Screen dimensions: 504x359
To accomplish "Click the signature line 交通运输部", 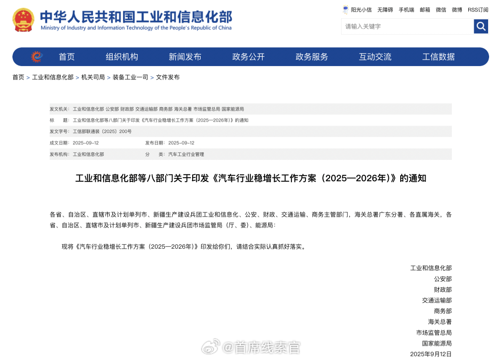I will pos(437,300).
